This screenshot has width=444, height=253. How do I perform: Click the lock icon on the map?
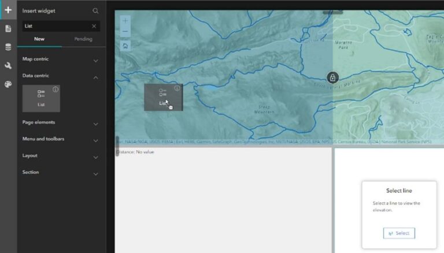point(332,77)
